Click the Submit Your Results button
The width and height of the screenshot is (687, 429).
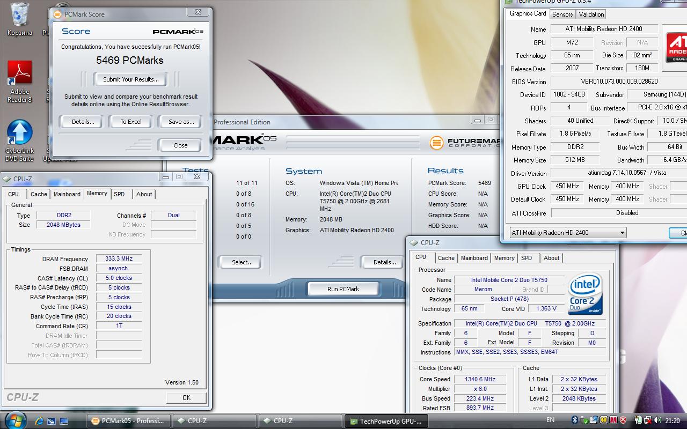(x=131, y=79)
